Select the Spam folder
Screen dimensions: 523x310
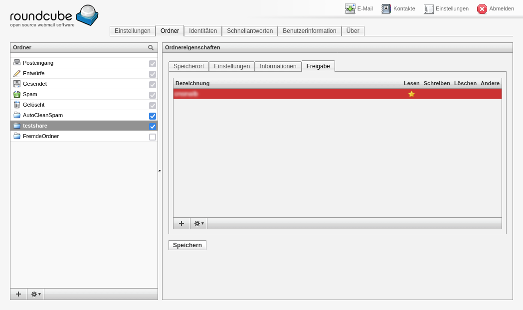30,94
